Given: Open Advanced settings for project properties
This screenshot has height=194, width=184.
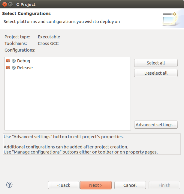Looking at the screenshot, I should coord(156,125).
